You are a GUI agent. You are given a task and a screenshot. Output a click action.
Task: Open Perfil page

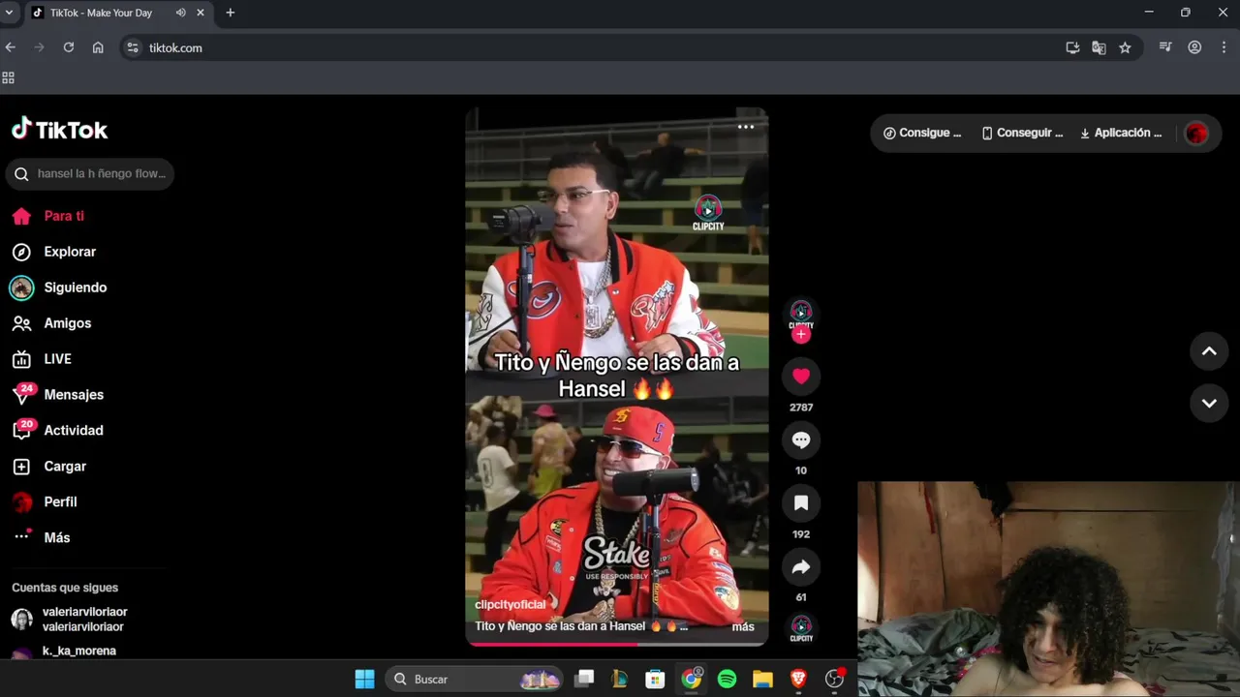[x=60, y=502]
